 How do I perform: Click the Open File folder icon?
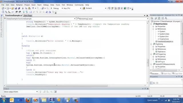(x=12, y=8)
